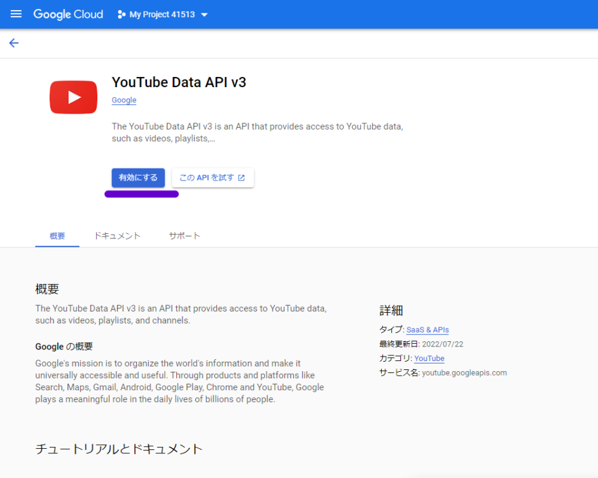Click the 詳細 panel type entry SaaS & APIs
The width and height of the screenshot is (598, 478).
428,329
